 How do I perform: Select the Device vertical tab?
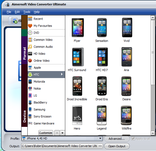(24, 95)
